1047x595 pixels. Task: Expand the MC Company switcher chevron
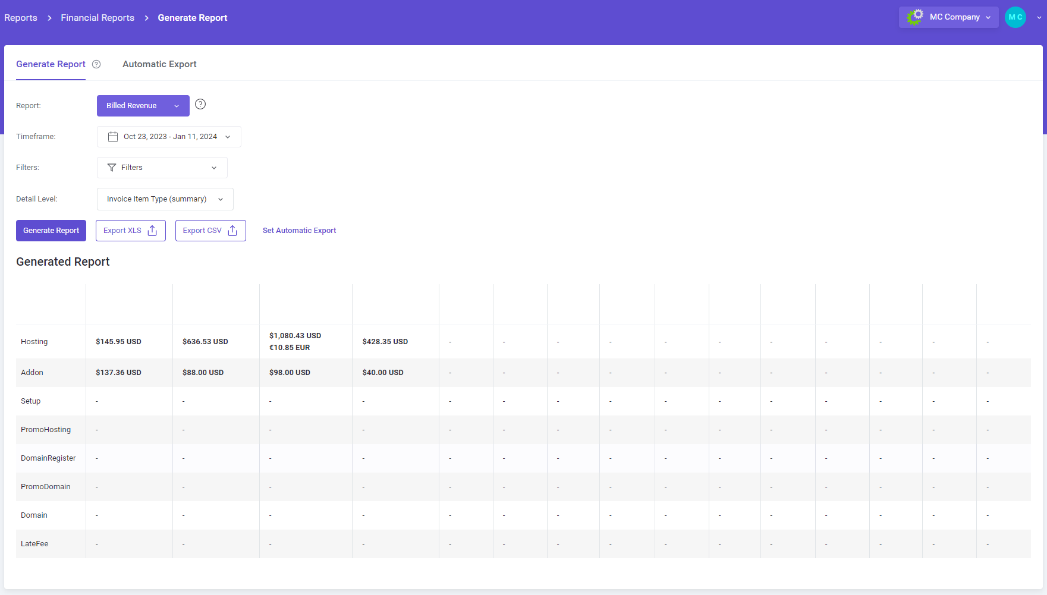pos(987,17)
